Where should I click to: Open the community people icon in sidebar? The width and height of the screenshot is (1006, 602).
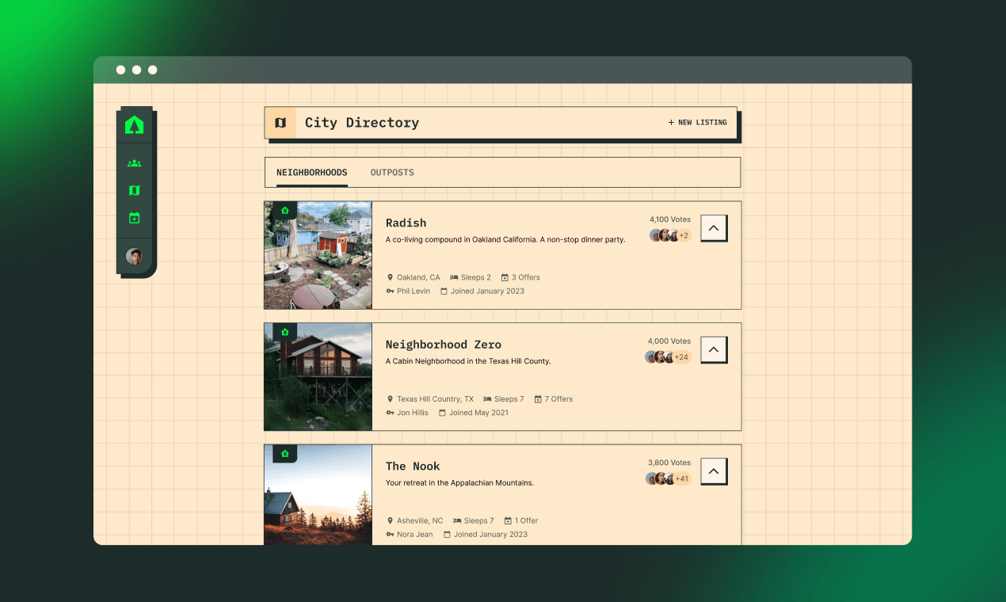(x=134, y=163)
